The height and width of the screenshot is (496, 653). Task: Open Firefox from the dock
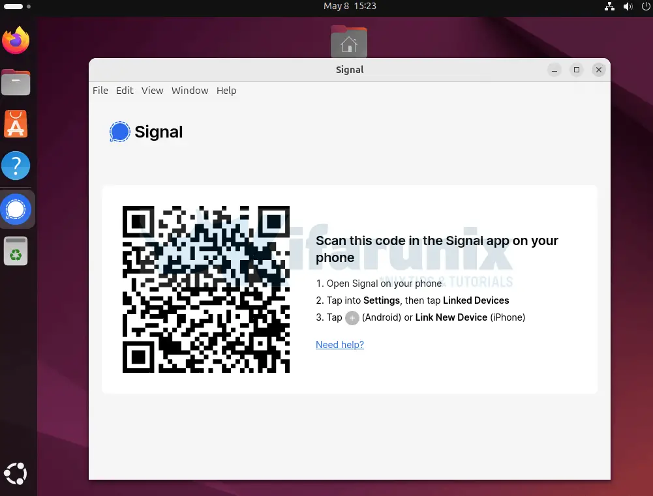coord(16,40)
